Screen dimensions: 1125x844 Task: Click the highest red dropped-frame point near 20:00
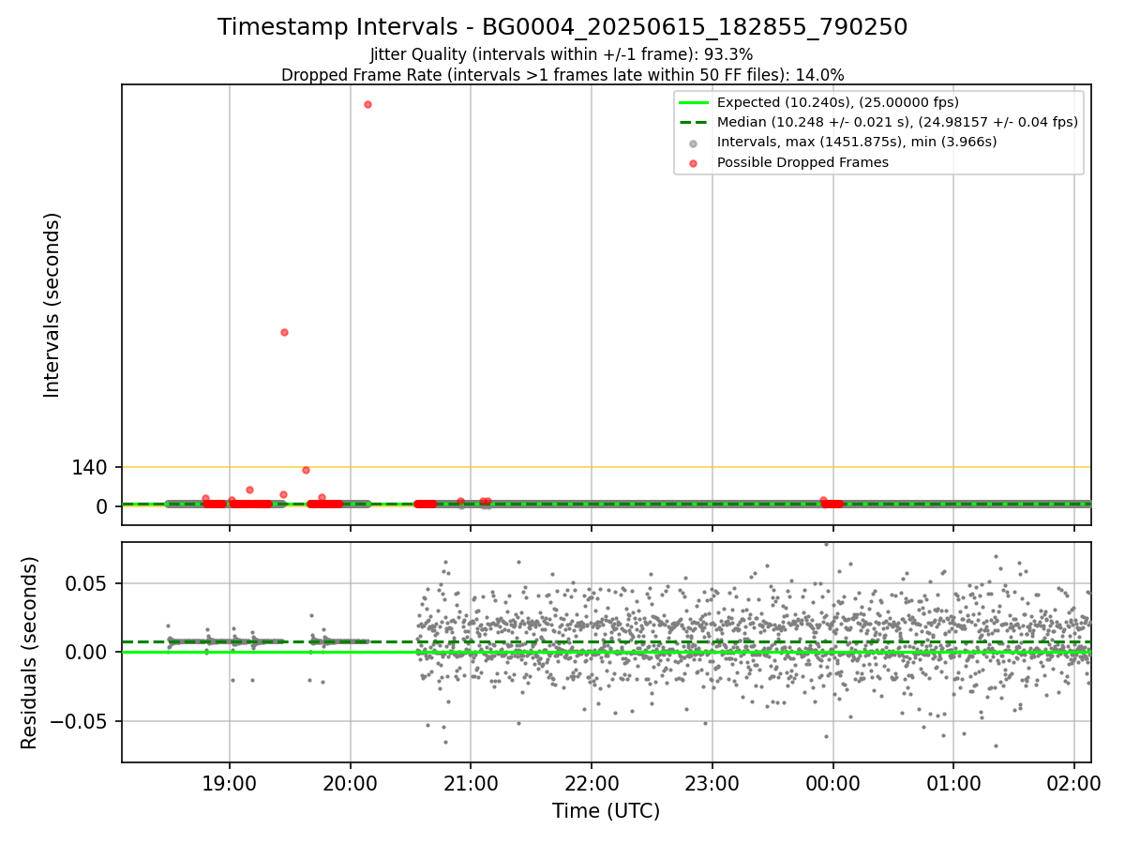tap(367, 104)
